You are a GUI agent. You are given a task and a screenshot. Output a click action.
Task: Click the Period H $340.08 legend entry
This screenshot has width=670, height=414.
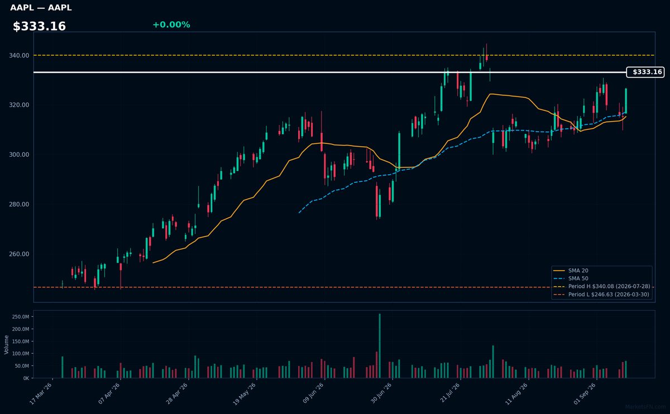point(601,286)
